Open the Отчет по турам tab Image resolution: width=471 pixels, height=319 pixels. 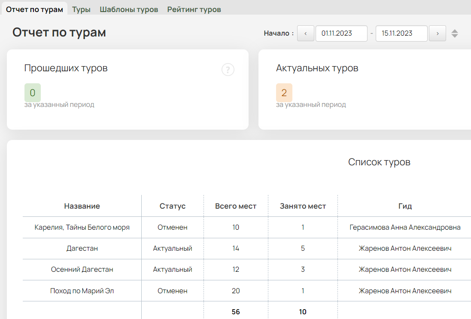[34, 9]
